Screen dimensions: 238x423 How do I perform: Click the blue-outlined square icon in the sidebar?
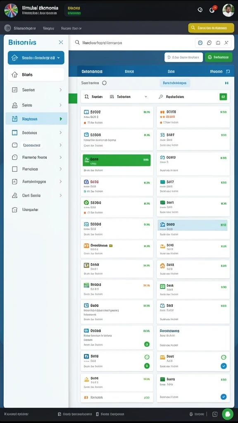tap(15, 133)
